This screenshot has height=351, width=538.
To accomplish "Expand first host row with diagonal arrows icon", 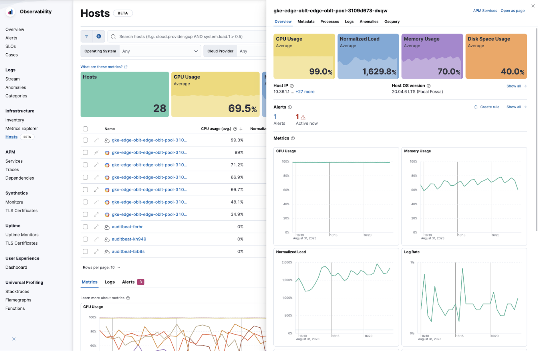I will pyautogui.click(x=96, y=140).
